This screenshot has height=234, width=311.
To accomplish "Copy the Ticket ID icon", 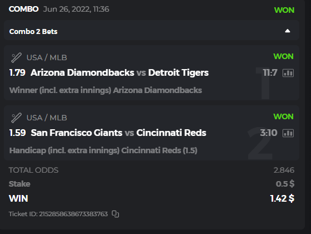I will click(x=115, y=214).
